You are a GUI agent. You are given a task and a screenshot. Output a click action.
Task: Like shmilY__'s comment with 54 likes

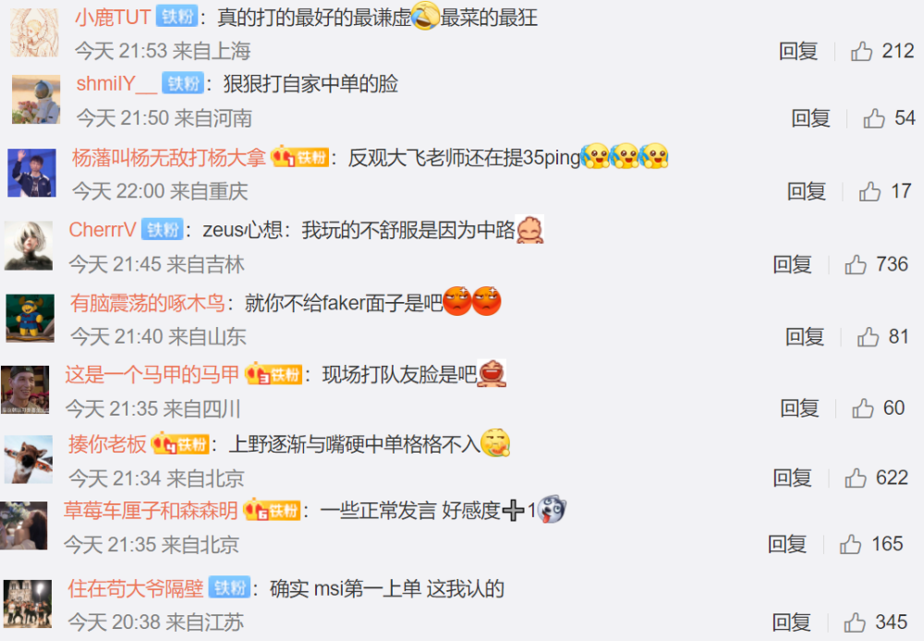[874, 118]
